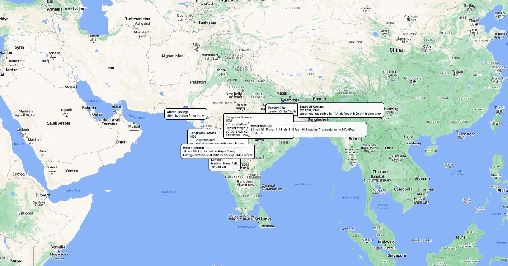The width and height of the screenshot is (508, 266).
Task: Click the blue marker near Karachi coast
Action: click(185, 108)
